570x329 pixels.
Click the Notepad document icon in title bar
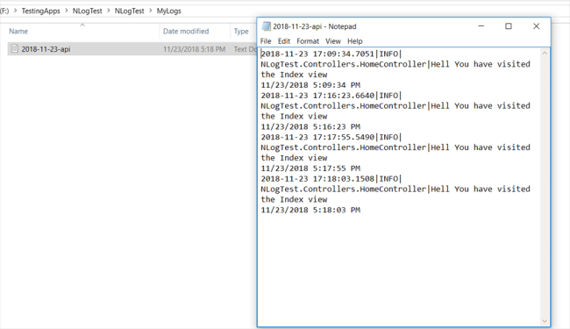click(267, 26)
